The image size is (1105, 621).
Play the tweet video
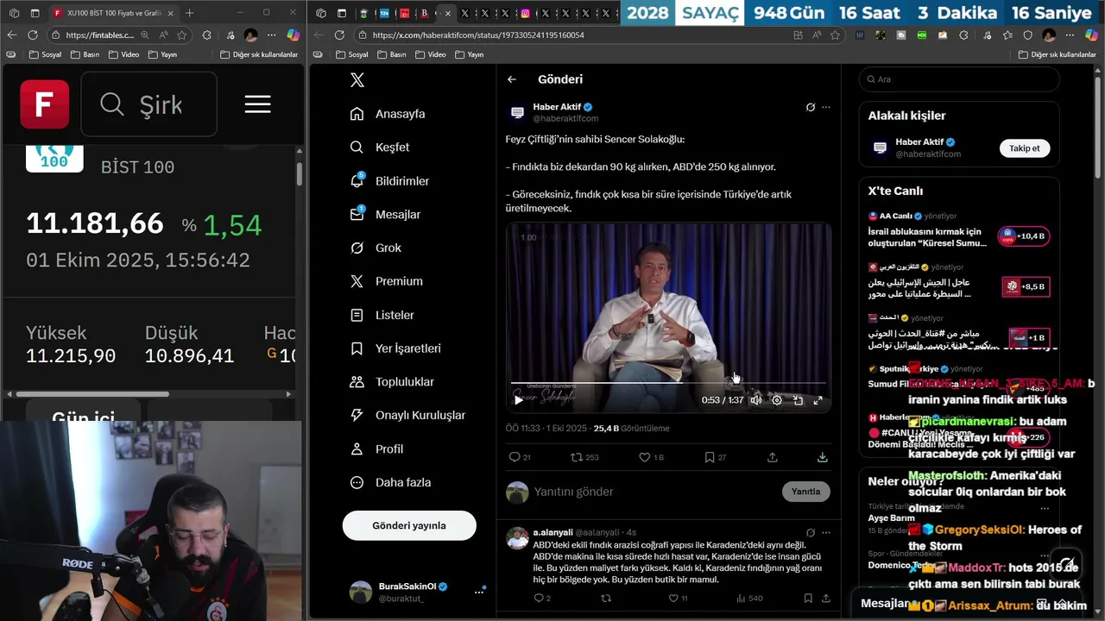click(518, 400)
